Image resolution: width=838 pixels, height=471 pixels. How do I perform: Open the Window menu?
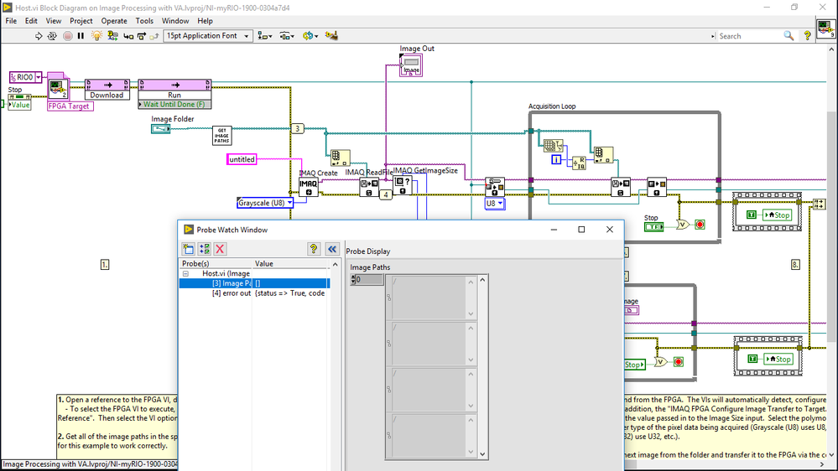[175, 21]
